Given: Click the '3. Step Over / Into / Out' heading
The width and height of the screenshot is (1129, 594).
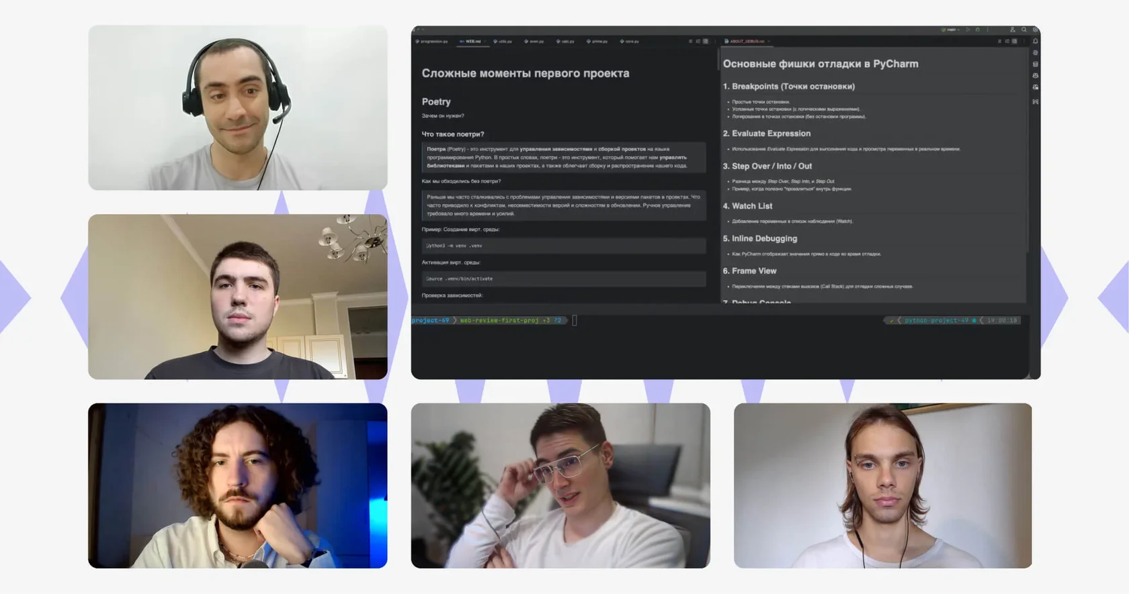Looking at the screenshot, I should pyautogui.click(x=767, y=166).
